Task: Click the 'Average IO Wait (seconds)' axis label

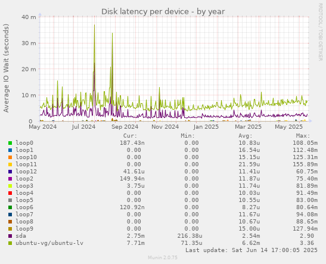Action: [x=6, y=68]
